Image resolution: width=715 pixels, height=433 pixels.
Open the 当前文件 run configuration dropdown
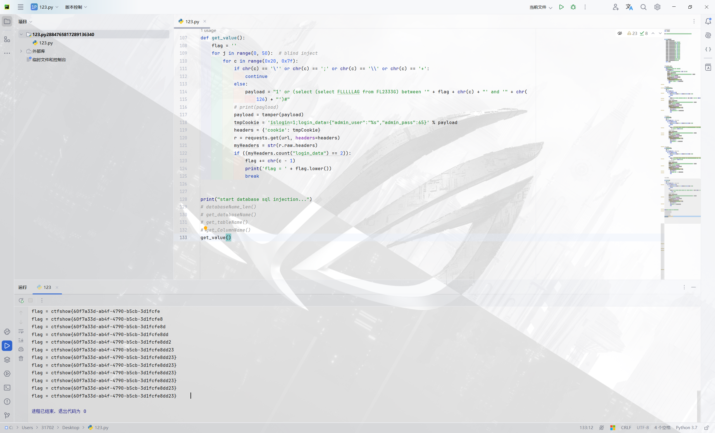coord(541,7)
